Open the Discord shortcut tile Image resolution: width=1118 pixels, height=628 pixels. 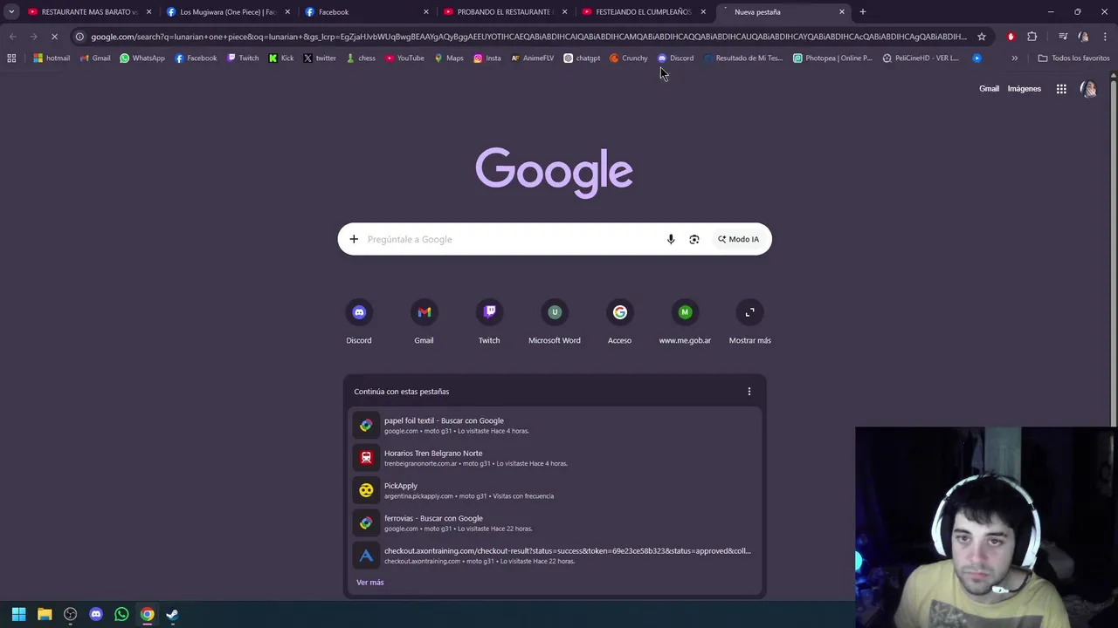(359, 322)
